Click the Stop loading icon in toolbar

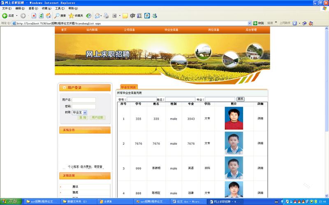coord(34,16)
